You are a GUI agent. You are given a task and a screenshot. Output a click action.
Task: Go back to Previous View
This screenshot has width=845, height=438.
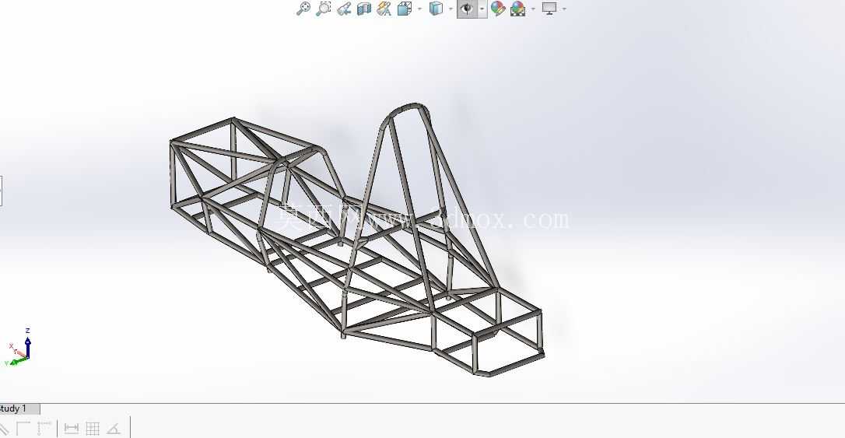(x=344, y=9)
